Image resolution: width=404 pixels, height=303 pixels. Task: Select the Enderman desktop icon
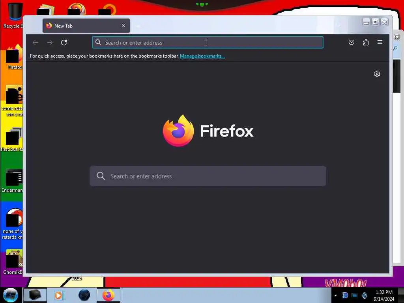12,181
